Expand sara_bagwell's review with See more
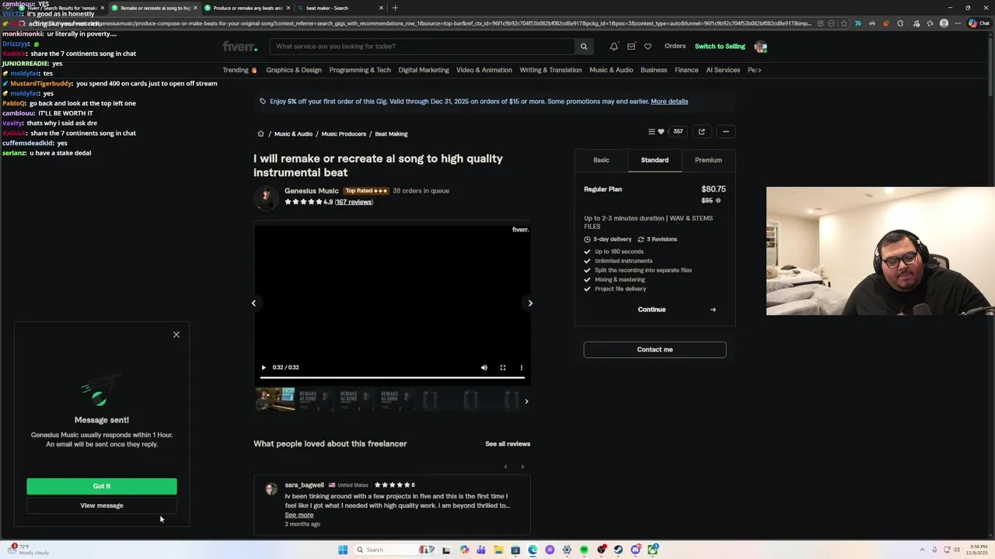The height and width of the screenshot is (559, 995). pyautogui.click(x=299, y=515)
